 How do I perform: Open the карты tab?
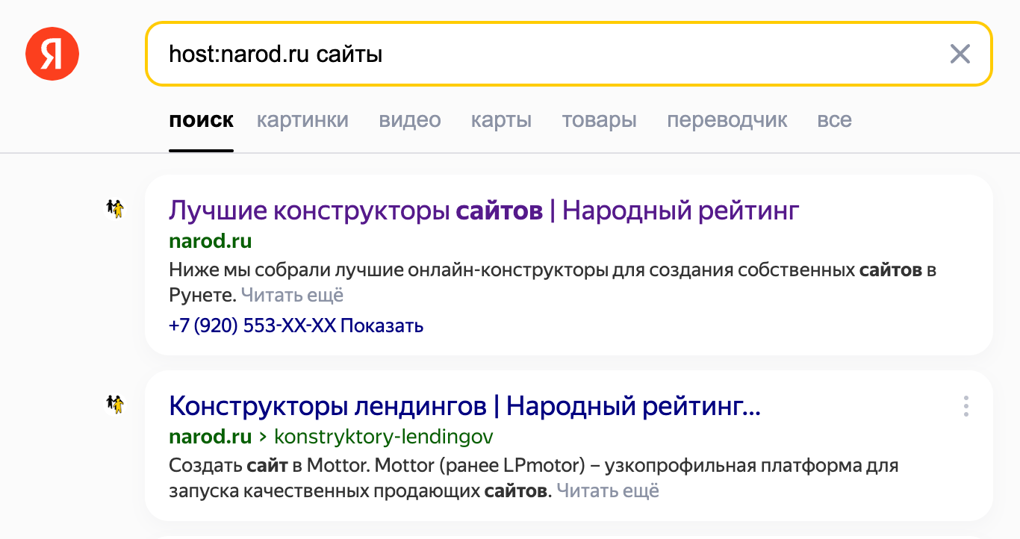pos(501,119)
